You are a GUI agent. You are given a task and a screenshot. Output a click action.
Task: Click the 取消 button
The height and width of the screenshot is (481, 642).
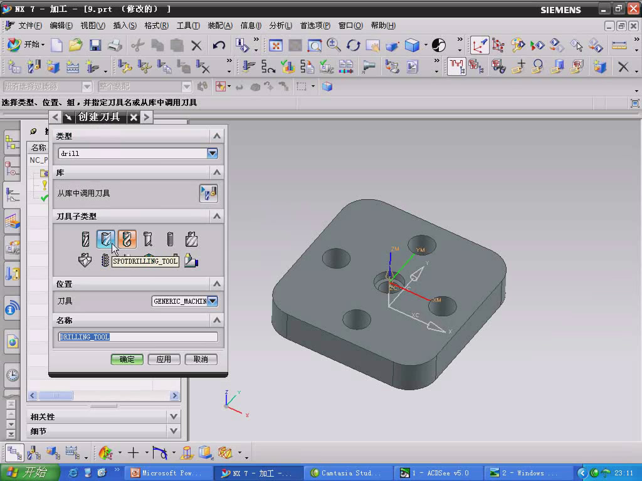pos(201,359)
